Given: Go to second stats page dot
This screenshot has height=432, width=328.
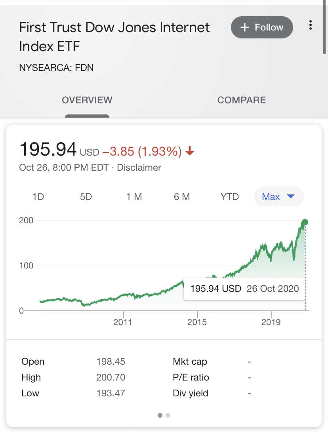Looking at the screenshot, I should click(168, 415).
